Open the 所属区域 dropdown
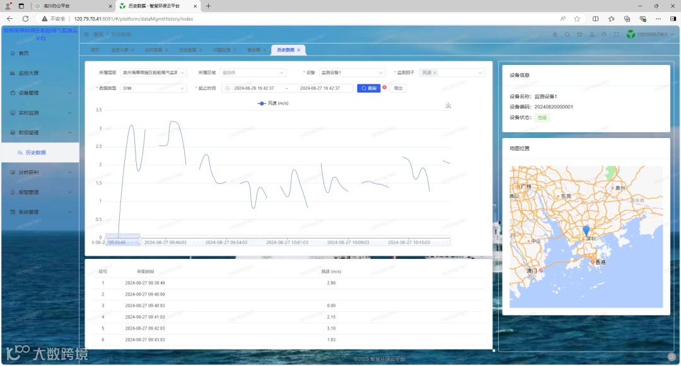Image resolution: width=681 pixels, height=366 pixels. (253, 73)
